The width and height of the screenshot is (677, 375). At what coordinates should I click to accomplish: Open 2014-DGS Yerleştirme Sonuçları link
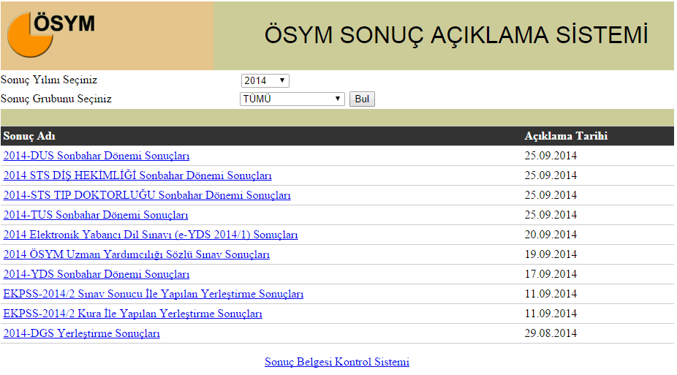pos(82,333)
